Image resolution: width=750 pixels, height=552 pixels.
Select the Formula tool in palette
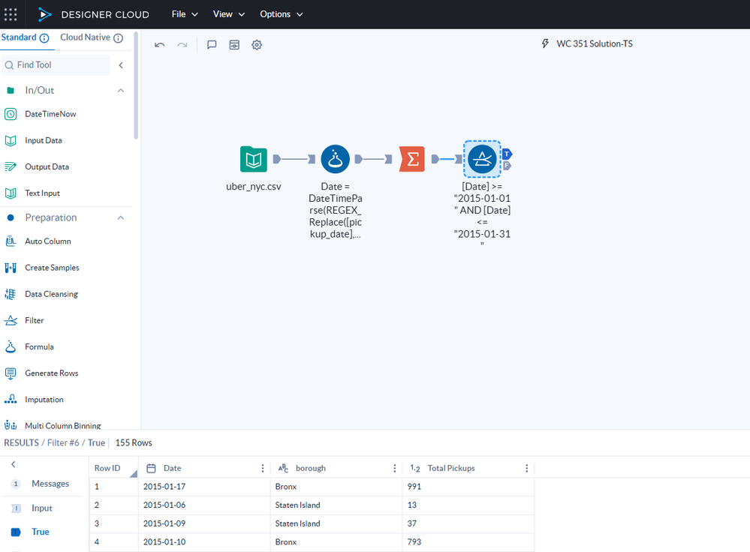point(39,346)
